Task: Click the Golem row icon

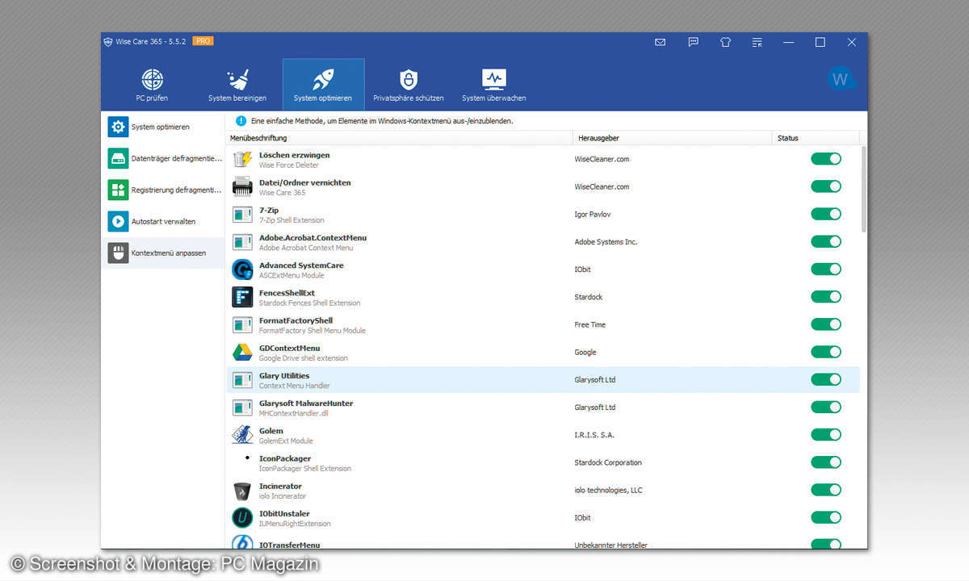Action: pos(242,435)
